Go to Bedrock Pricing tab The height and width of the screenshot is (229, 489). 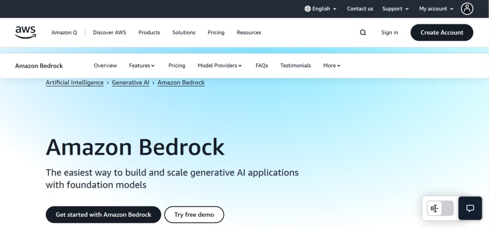177,66
